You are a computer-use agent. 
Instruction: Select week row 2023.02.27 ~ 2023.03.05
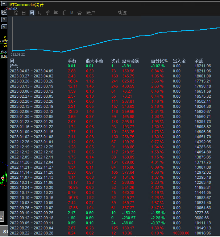click(110, 96)
